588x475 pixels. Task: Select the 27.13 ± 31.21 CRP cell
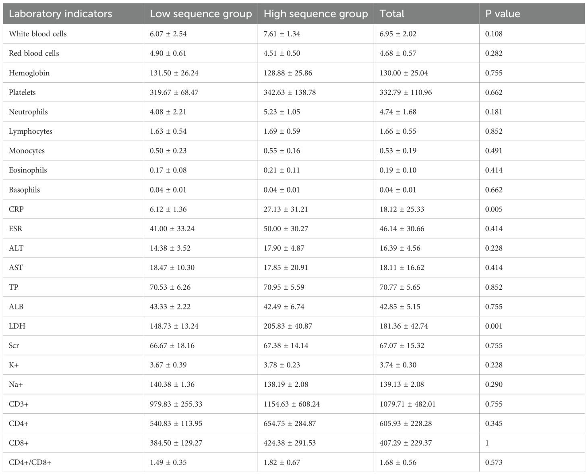tap(286, 209)
